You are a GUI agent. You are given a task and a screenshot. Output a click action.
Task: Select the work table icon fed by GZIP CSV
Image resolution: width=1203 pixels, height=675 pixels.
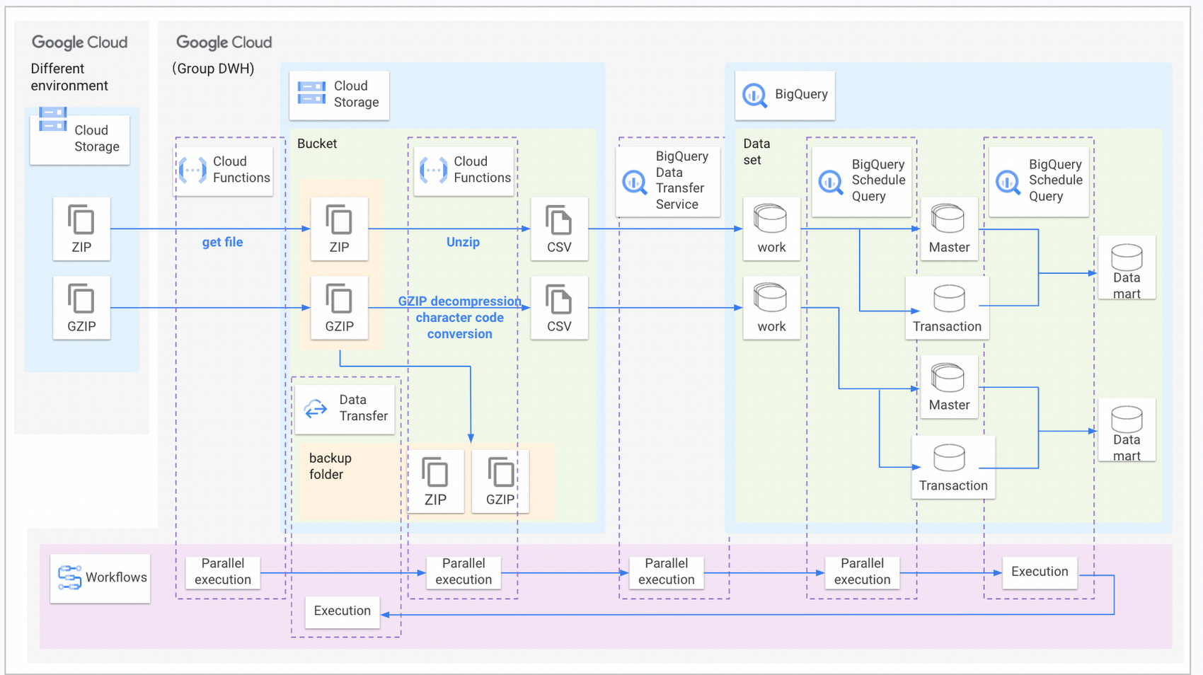[x=771, y=297]
